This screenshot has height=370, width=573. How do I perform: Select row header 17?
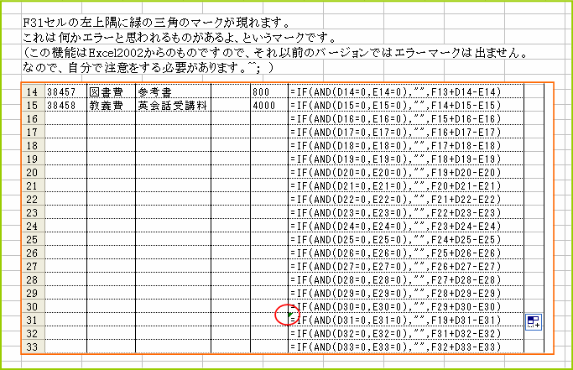(33, 132)
